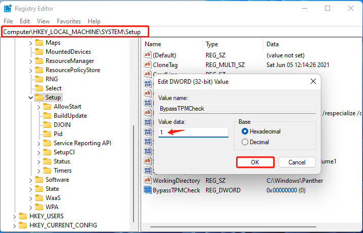Image resolution: width=363 pixels, height=233 pixels.
Task: Expand the HKEY_CURRENT_CONFIG hive
Action: point(14,225)
